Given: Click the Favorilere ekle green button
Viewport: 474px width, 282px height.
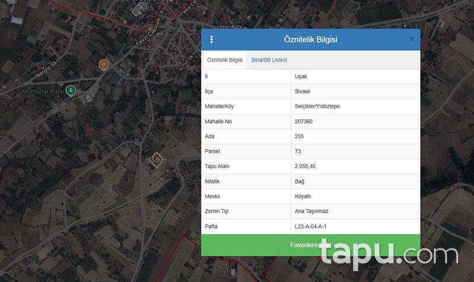Looking at the screenshot, I should pyautogui.click(x=310, y=245).
